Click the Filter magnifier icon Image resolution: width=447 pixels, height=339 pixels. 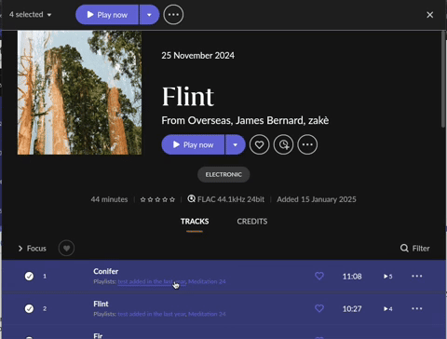point(404,248)
